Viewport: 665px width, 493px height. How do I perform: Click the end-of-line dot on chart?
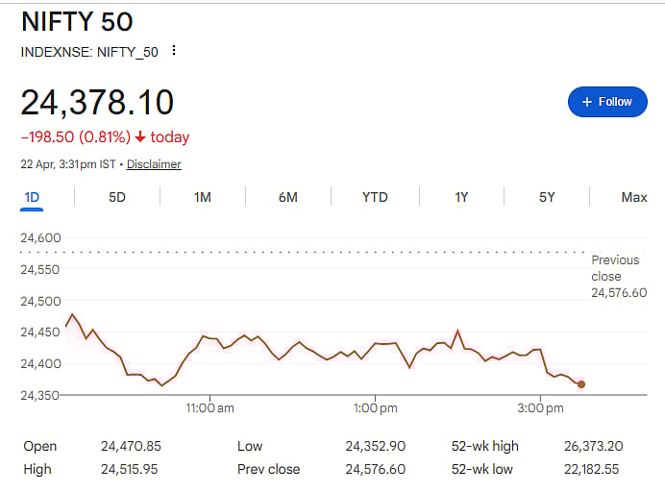(581, 384)
